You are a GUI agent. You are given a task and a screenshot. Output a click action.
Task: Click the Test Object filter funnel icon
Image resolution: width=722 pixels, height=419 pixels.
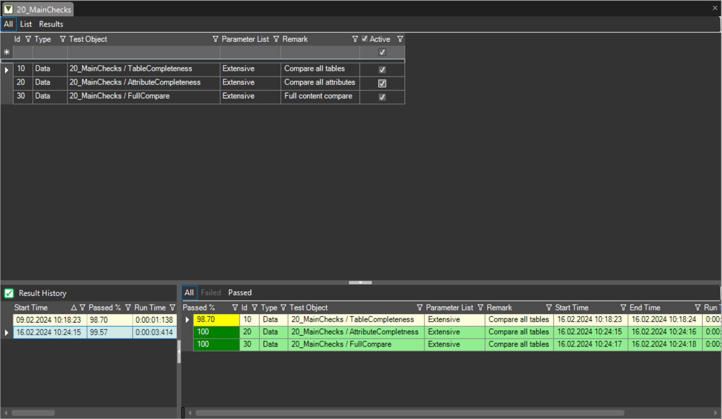coord(215,39)
